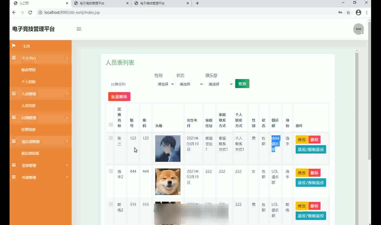Image resolution: width=381 pixels, height=225 pixels.
Task: Click the 电子竞技管理平台 header title
Action: (x=33, y=29)
